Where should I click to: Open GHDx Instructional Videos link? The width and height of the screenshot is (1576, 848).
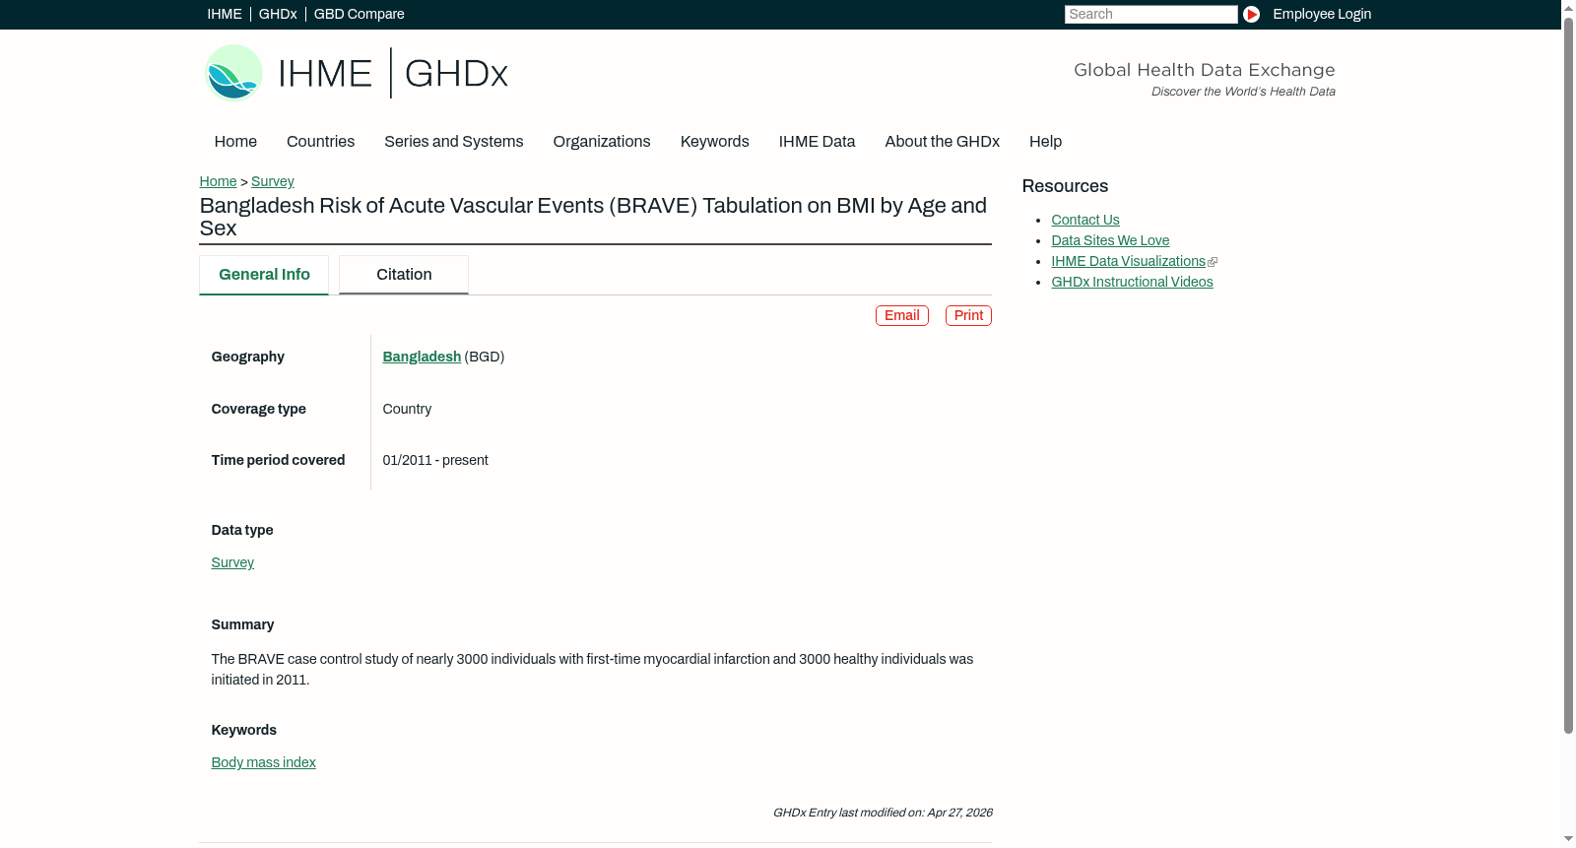pyautogui.click(x=1132, y=282)
